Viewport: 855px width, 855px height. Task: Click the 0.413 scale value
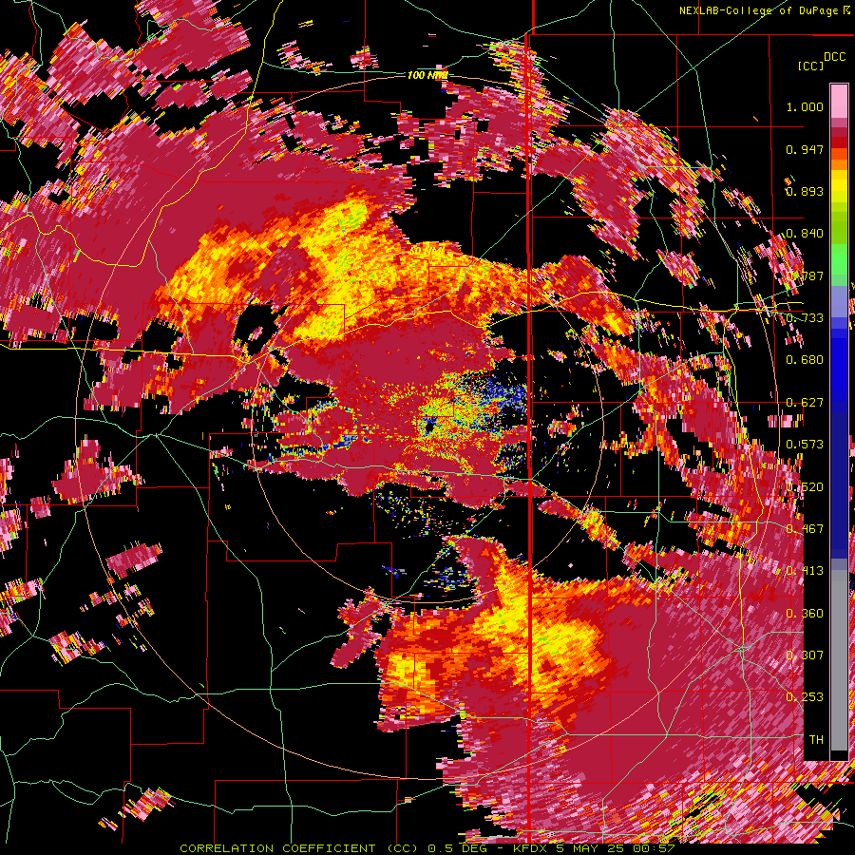(805, 571)
